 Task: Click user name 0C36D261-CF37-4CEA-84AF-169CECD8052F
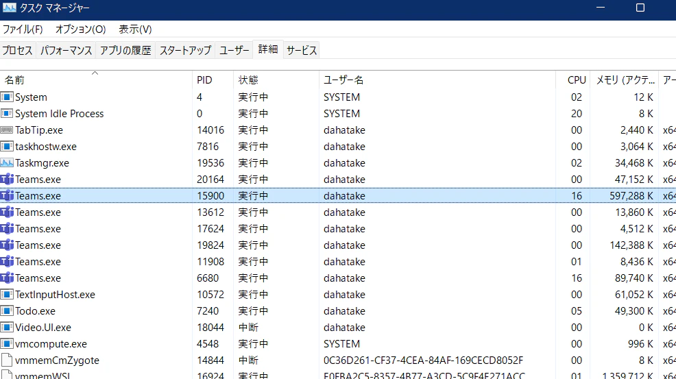[424, 360]
